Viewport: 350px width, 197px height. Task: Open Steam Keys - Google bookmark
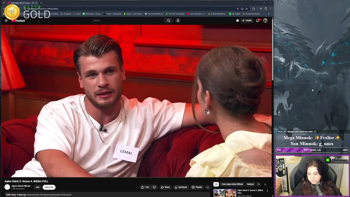tap(92, 14)
